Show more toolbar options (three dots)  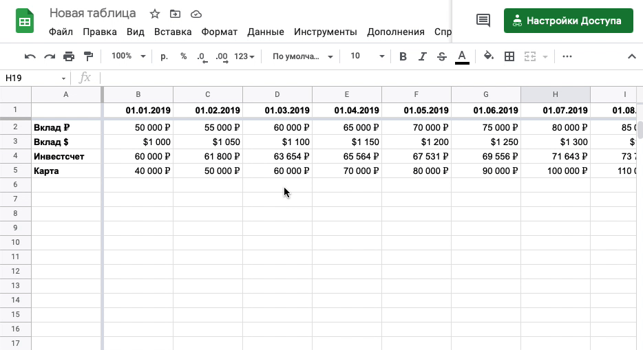click(567, 56)
